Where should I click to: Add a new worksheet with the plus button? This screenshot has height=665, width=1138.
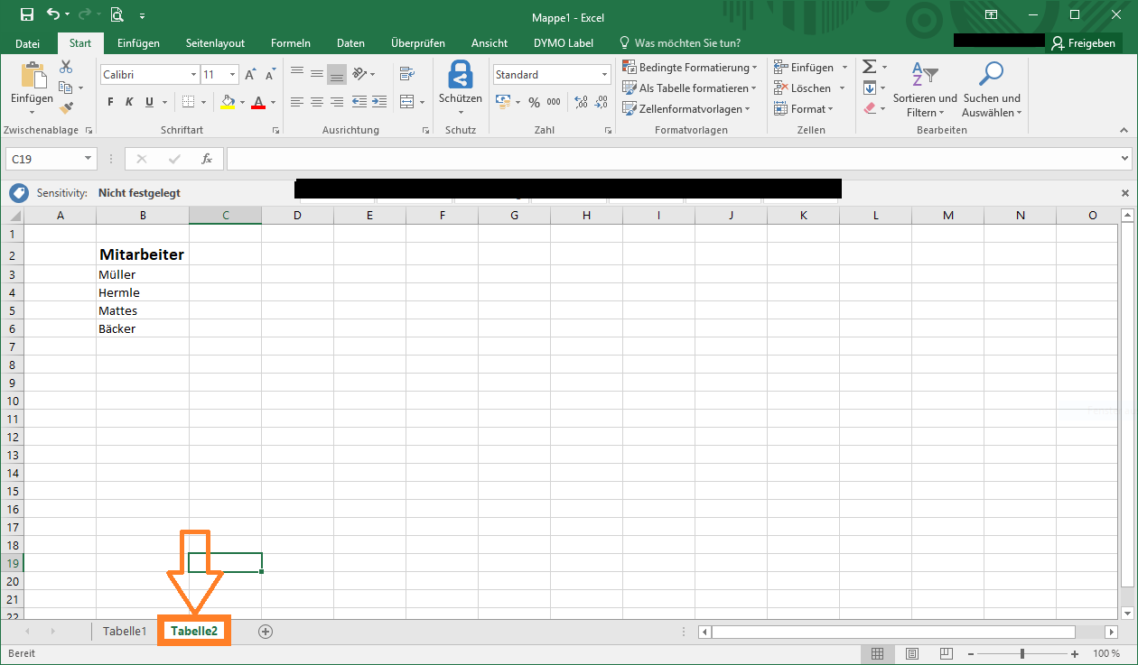[x=265, y=631]
